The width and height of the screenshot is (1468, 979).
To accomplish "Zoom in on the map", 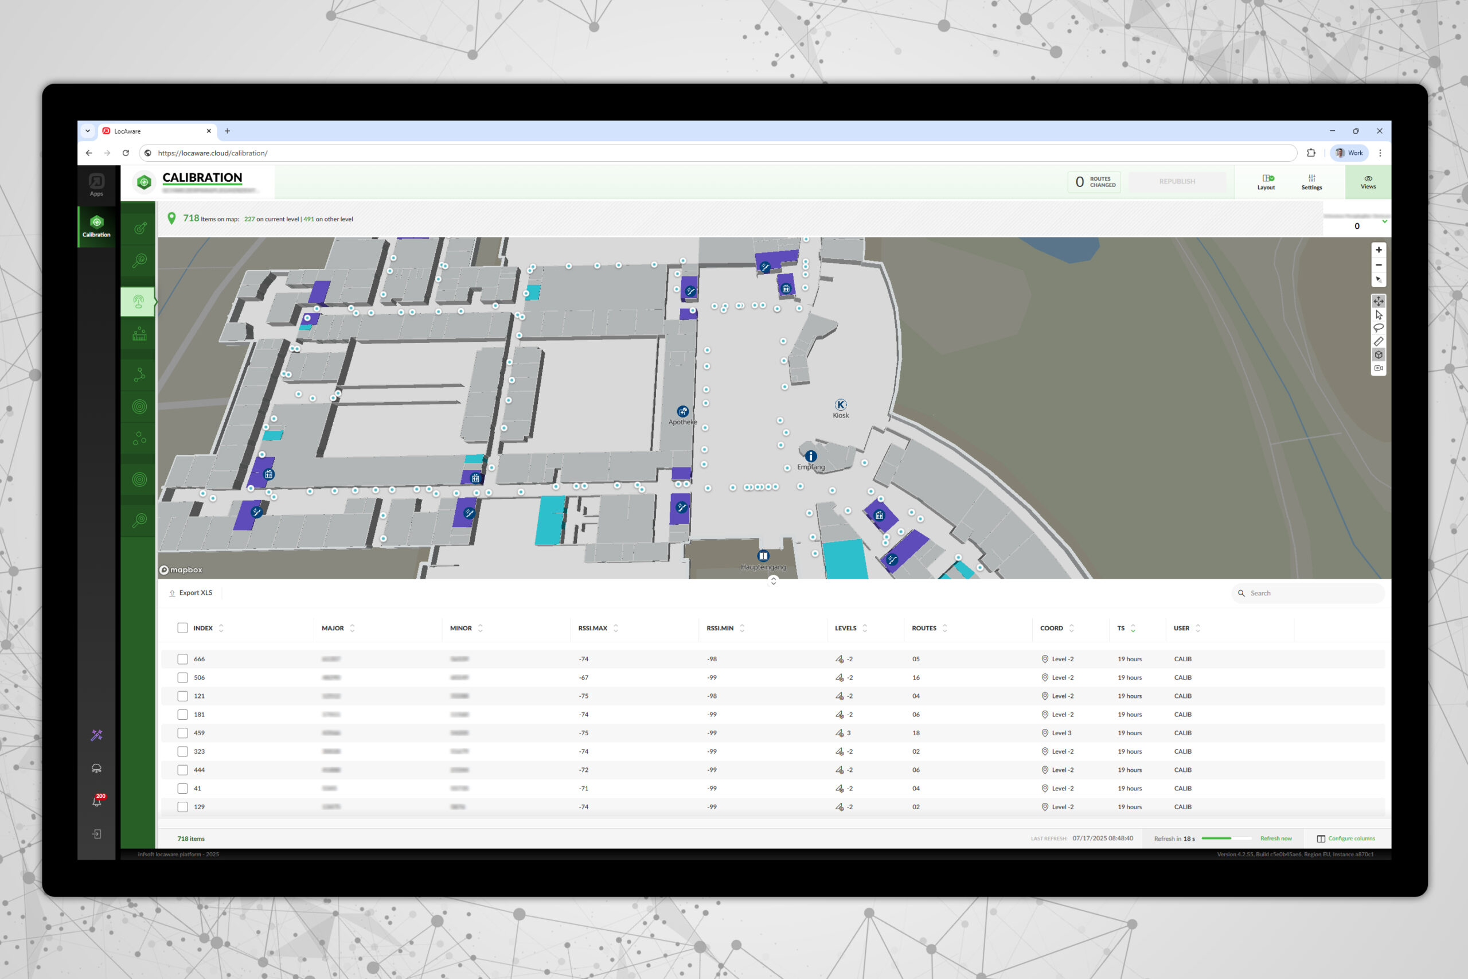I will (1378, 249).
